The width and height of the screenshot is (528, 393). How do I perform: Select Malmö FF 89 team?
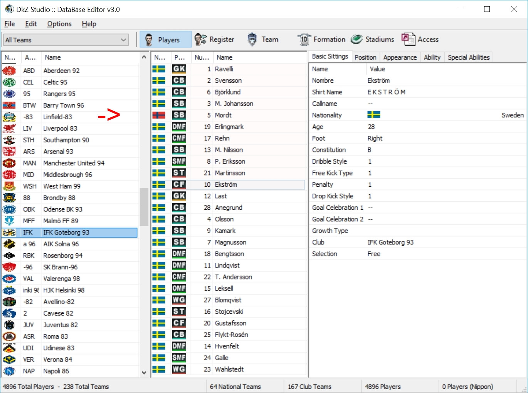pos(69,221)
